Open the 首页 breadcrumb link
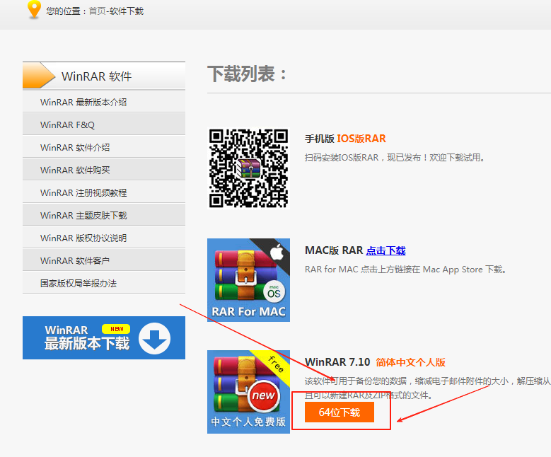The image size is (551, 457). 98,11
